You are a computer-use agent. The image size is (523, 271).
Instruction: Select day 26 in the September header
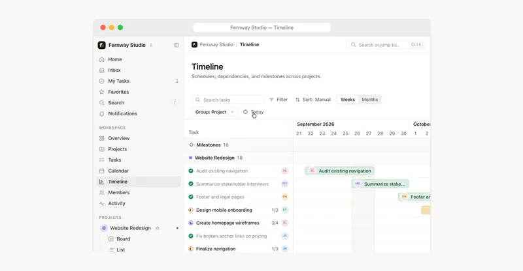pos(357,134)
